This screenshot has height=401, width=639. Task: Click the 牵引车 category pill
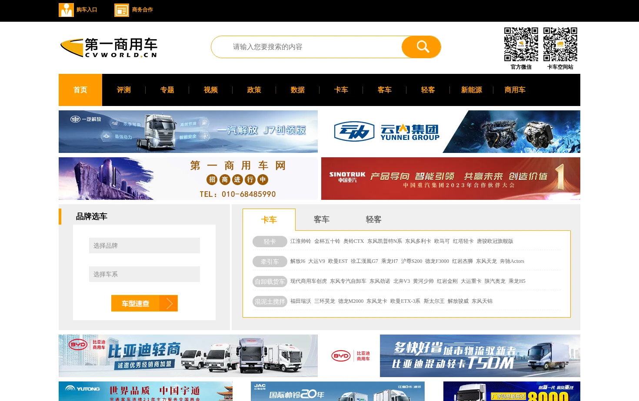(x=270, y=262)
